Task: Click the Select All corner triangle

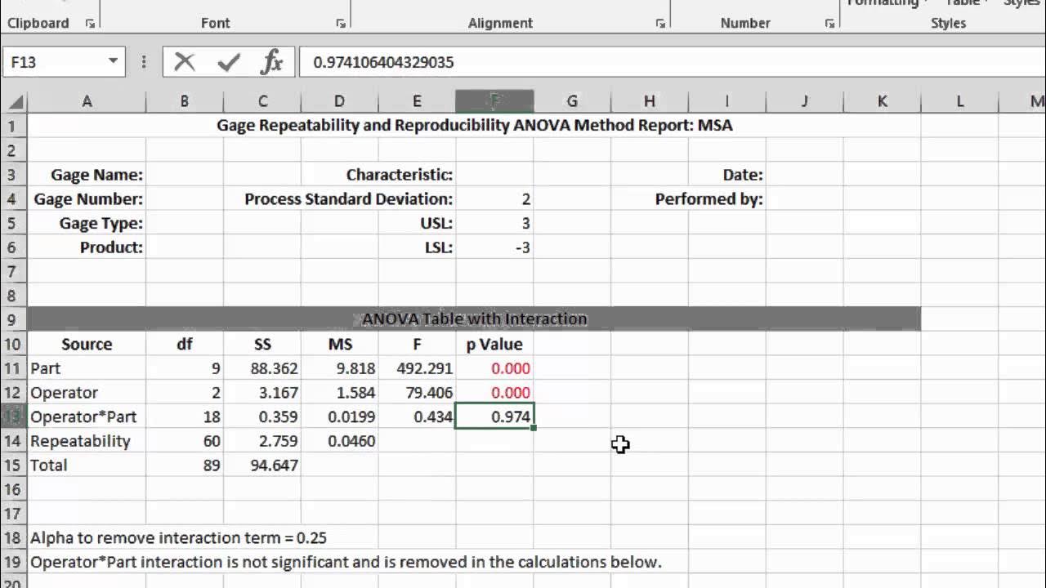Action: [15, 102]
